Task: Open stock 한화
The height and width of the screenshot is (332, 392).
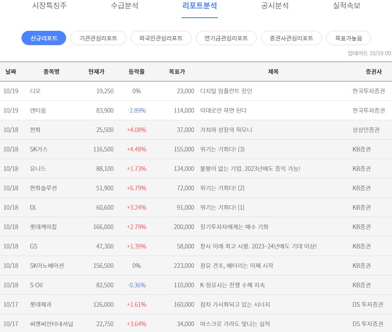Action: click(35, 130)
